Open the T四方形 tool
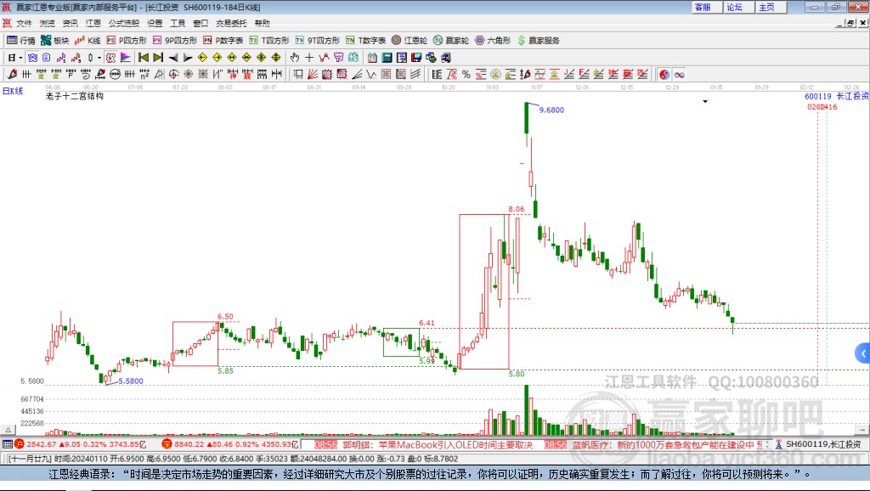The width and height of the screenshot is (870, 491). click(x=269, y=41)
